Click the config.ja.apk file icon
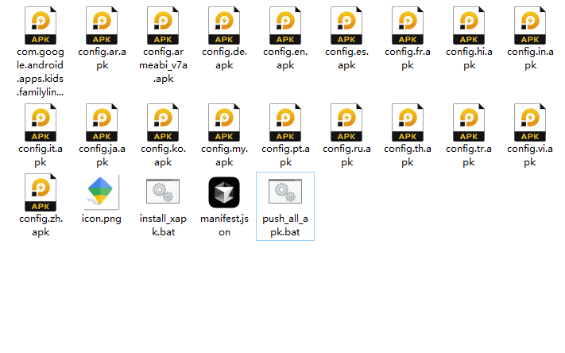565x353 pixels. [102, 122]
